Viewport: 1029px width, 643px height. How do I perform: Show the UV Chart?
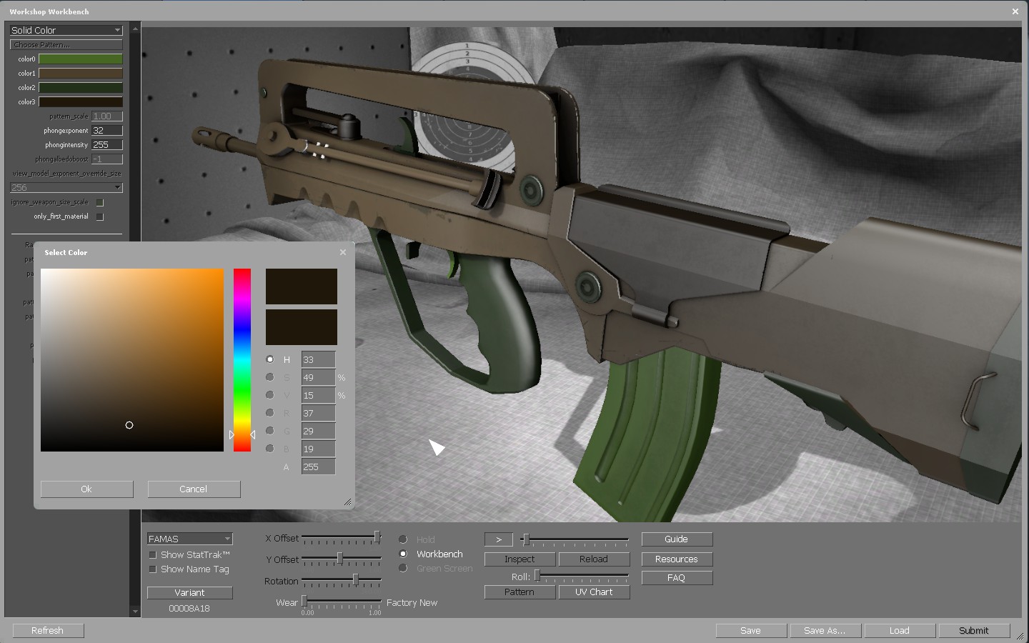pos(595,592)
